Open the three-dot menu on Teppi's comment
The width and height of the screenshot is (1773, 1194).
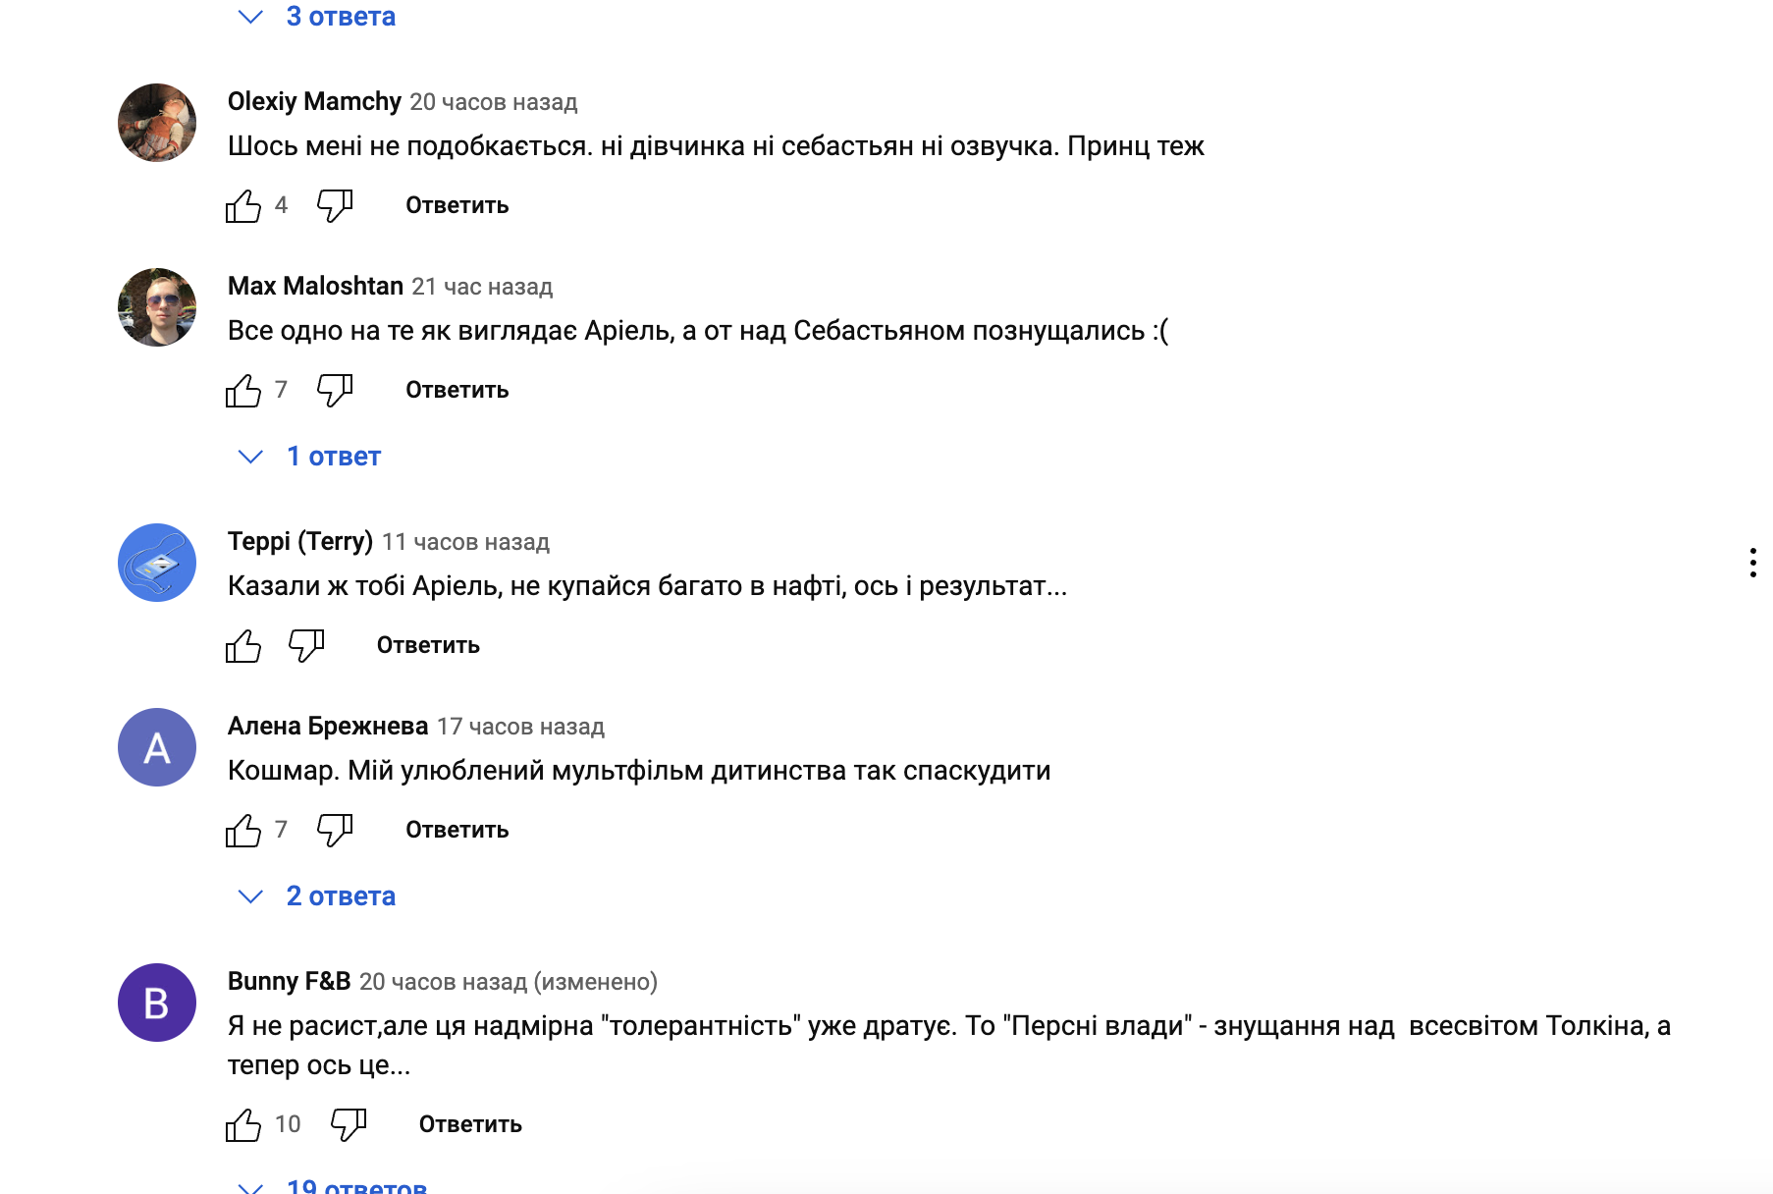pyautogui.click(x=1752, y=563)
